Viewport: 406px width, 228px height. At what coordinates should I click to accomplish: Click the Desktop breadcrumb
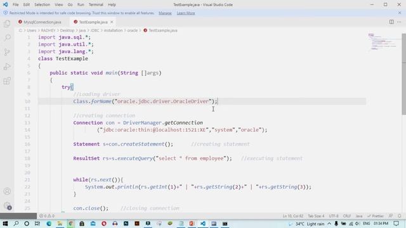pos(67,30)
